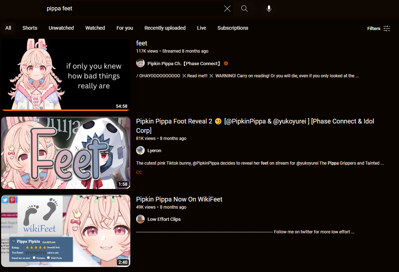Filter results by Subscriptions

point(233,28)
